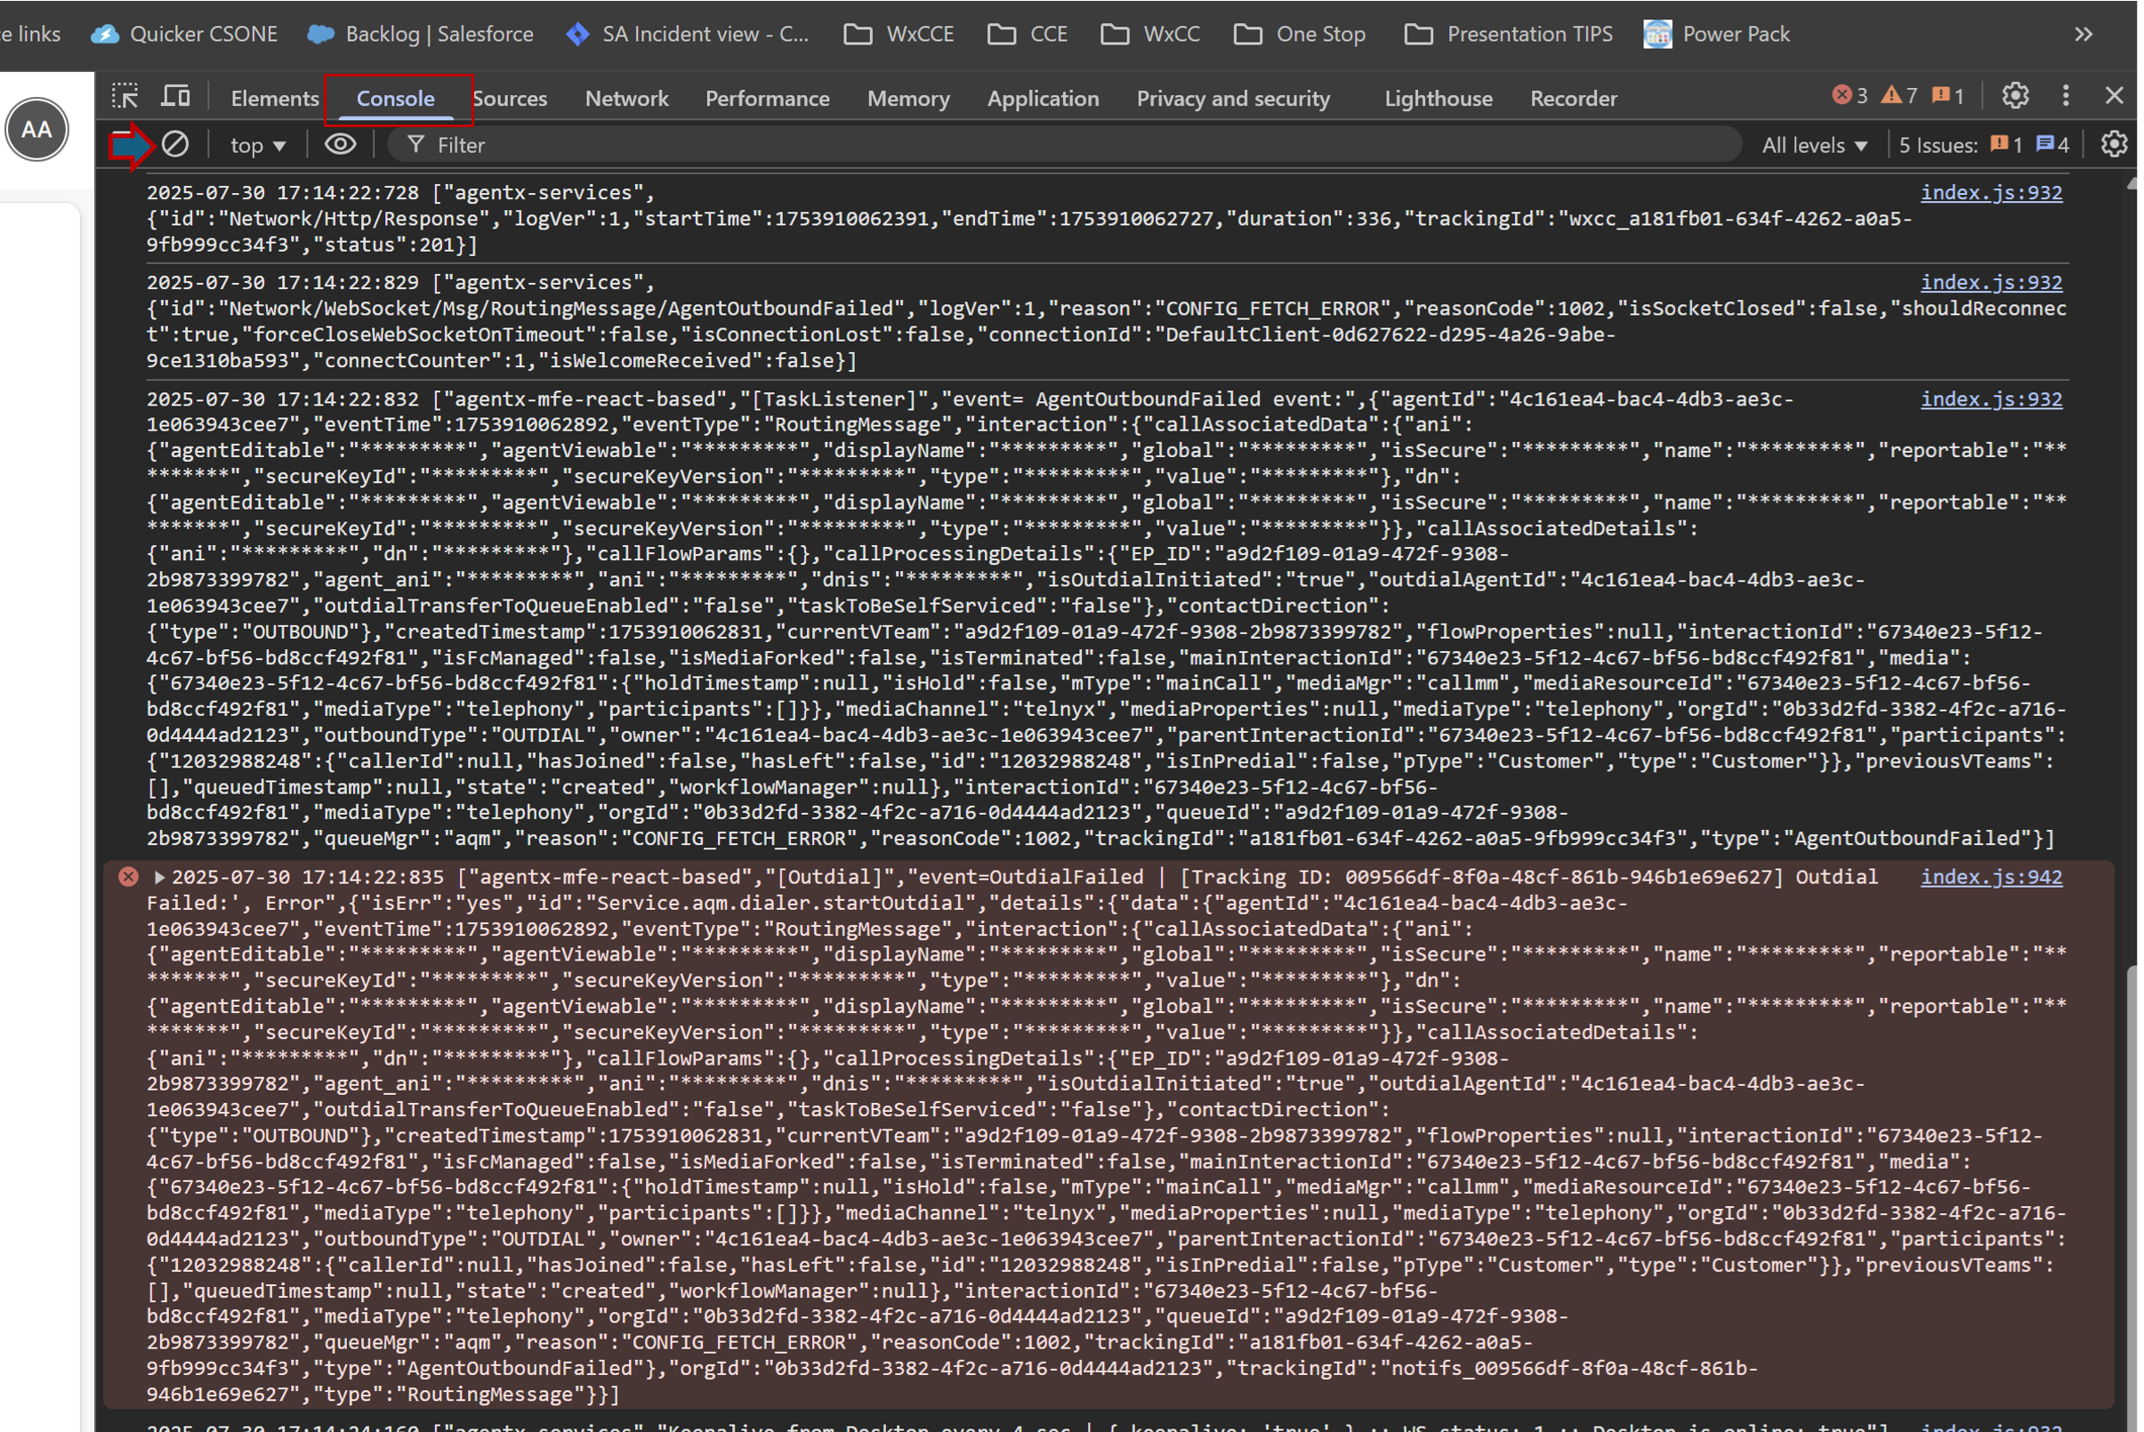The width and height of the screenshot is (2144, 1432).
Task: Clear the console with the circle-slash icon
Action: (175, 144)
